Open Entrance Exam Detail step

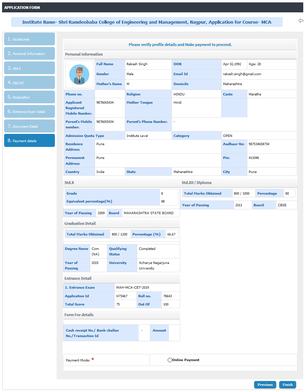click(x=30, y=112)
